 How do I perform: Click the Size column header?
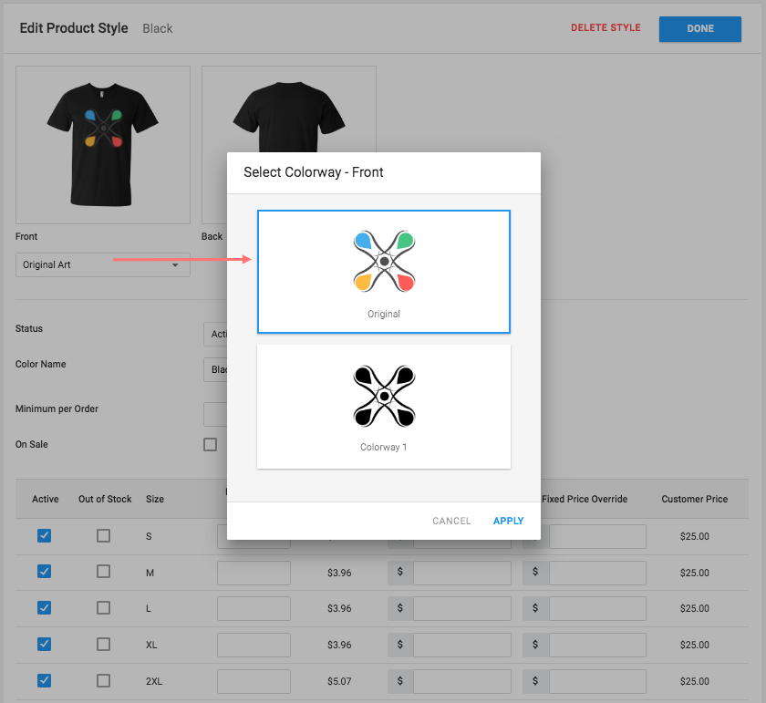[x=155, y=500]
